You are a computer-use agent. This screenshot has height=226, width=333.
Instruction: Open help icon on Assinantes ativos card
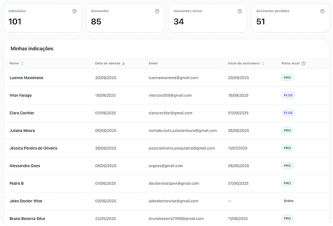click(x=239, y=11)
